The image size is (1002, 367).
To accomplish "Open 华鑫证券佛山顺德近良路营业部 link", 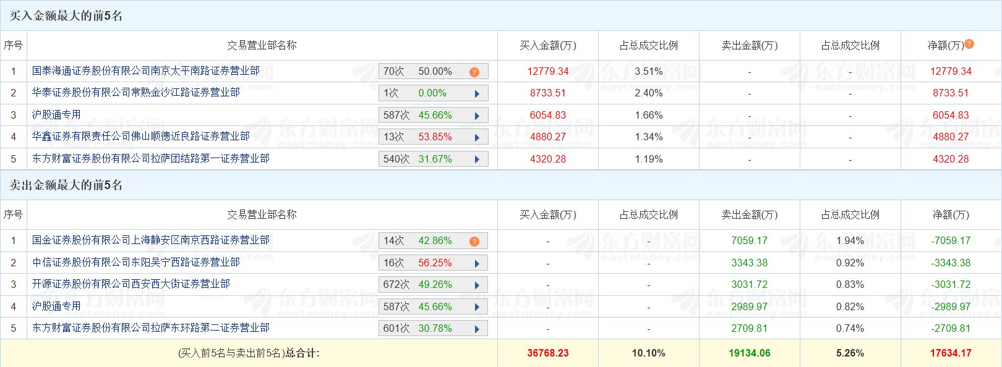I will 141,137.
